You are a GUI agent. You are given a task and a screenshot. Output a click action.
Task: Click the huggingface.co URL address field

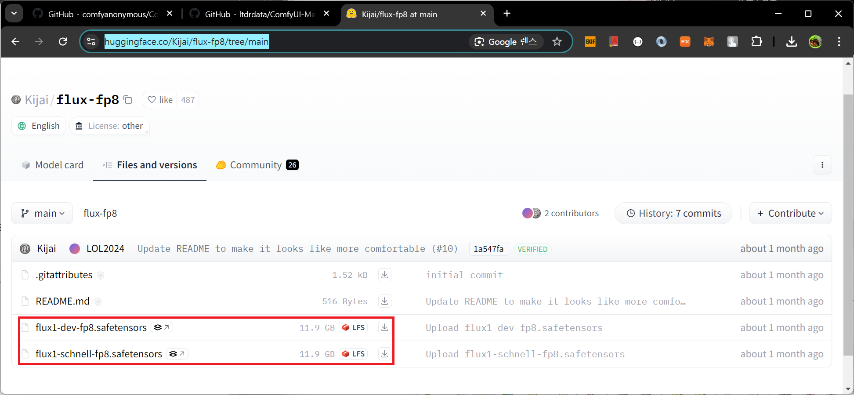pos(187,41)
